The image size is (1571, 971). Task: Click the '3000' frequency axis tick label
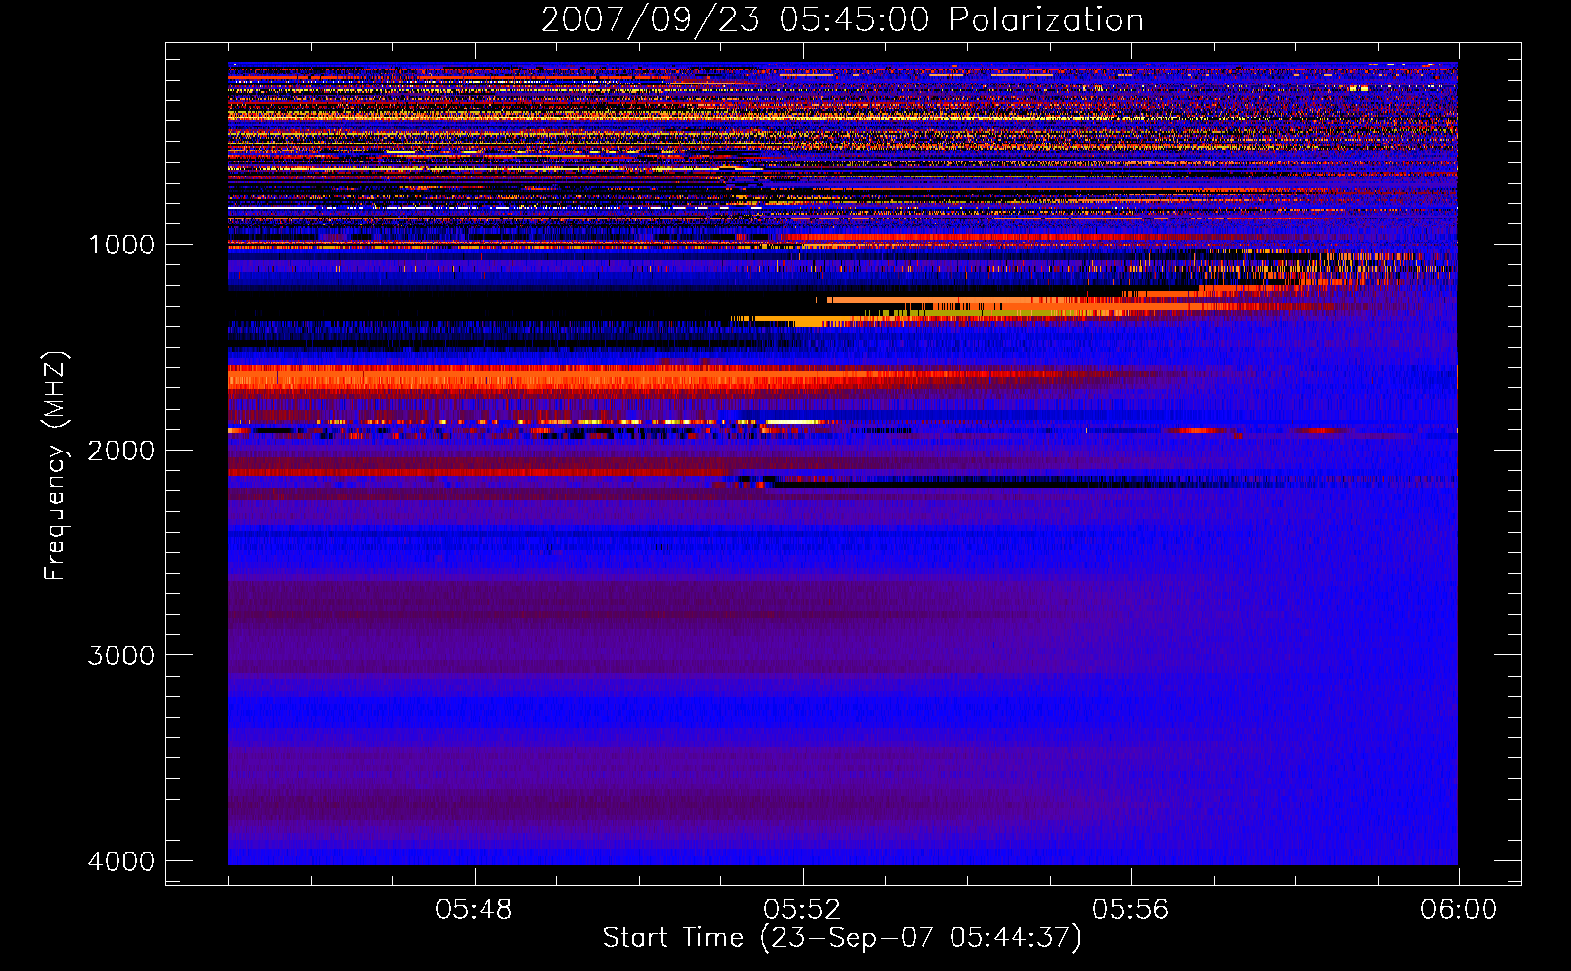[121, 655]
